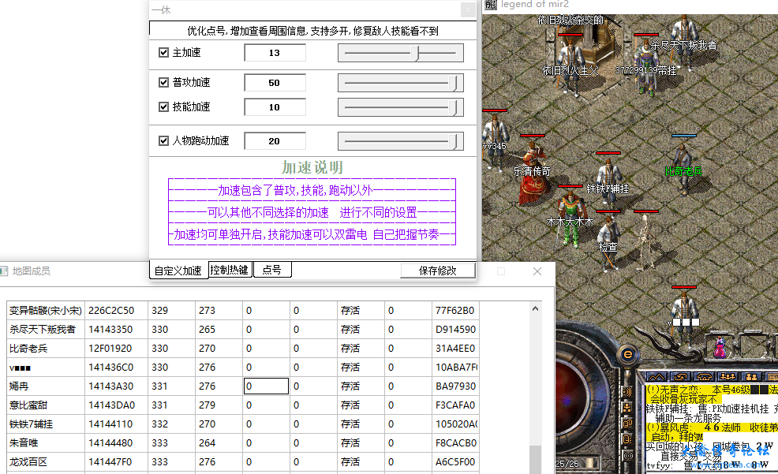Click the 人物跑动加速 slider handle
778x474 pixels.
pyautogui.click(x=454, y=141)
